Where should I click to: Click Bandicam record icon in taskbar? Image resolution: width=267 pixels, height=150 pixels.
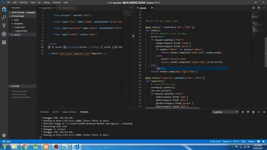[56, 147]
